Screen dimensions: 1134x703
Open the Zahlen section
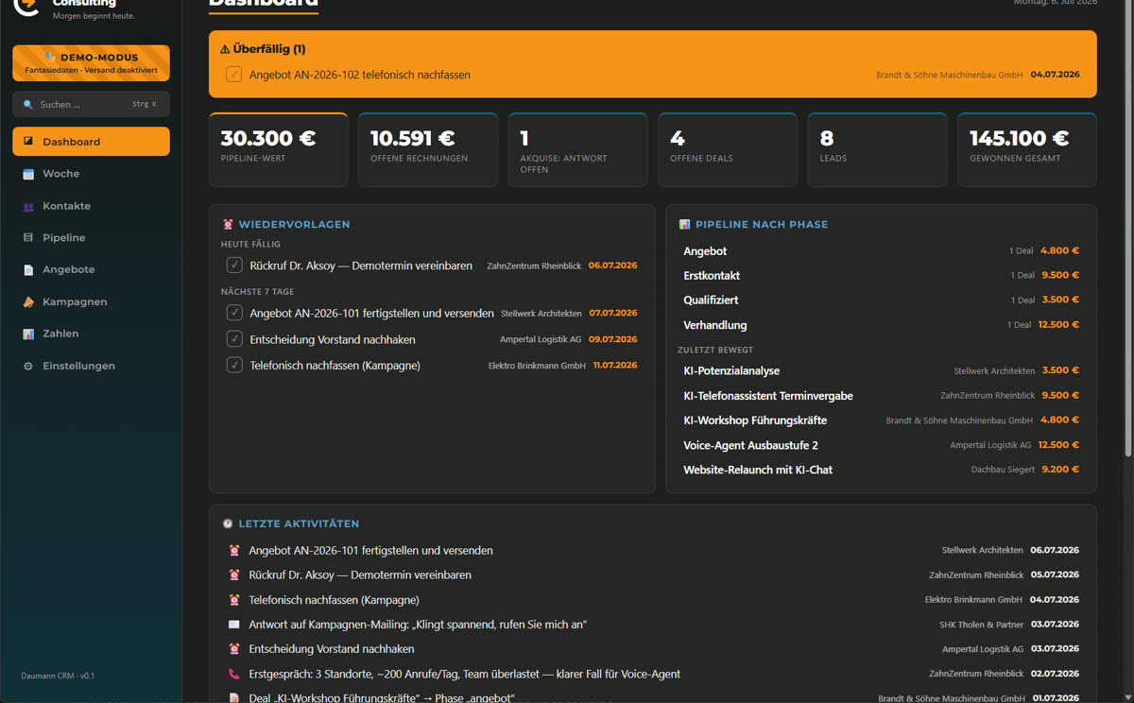(91, 334)
